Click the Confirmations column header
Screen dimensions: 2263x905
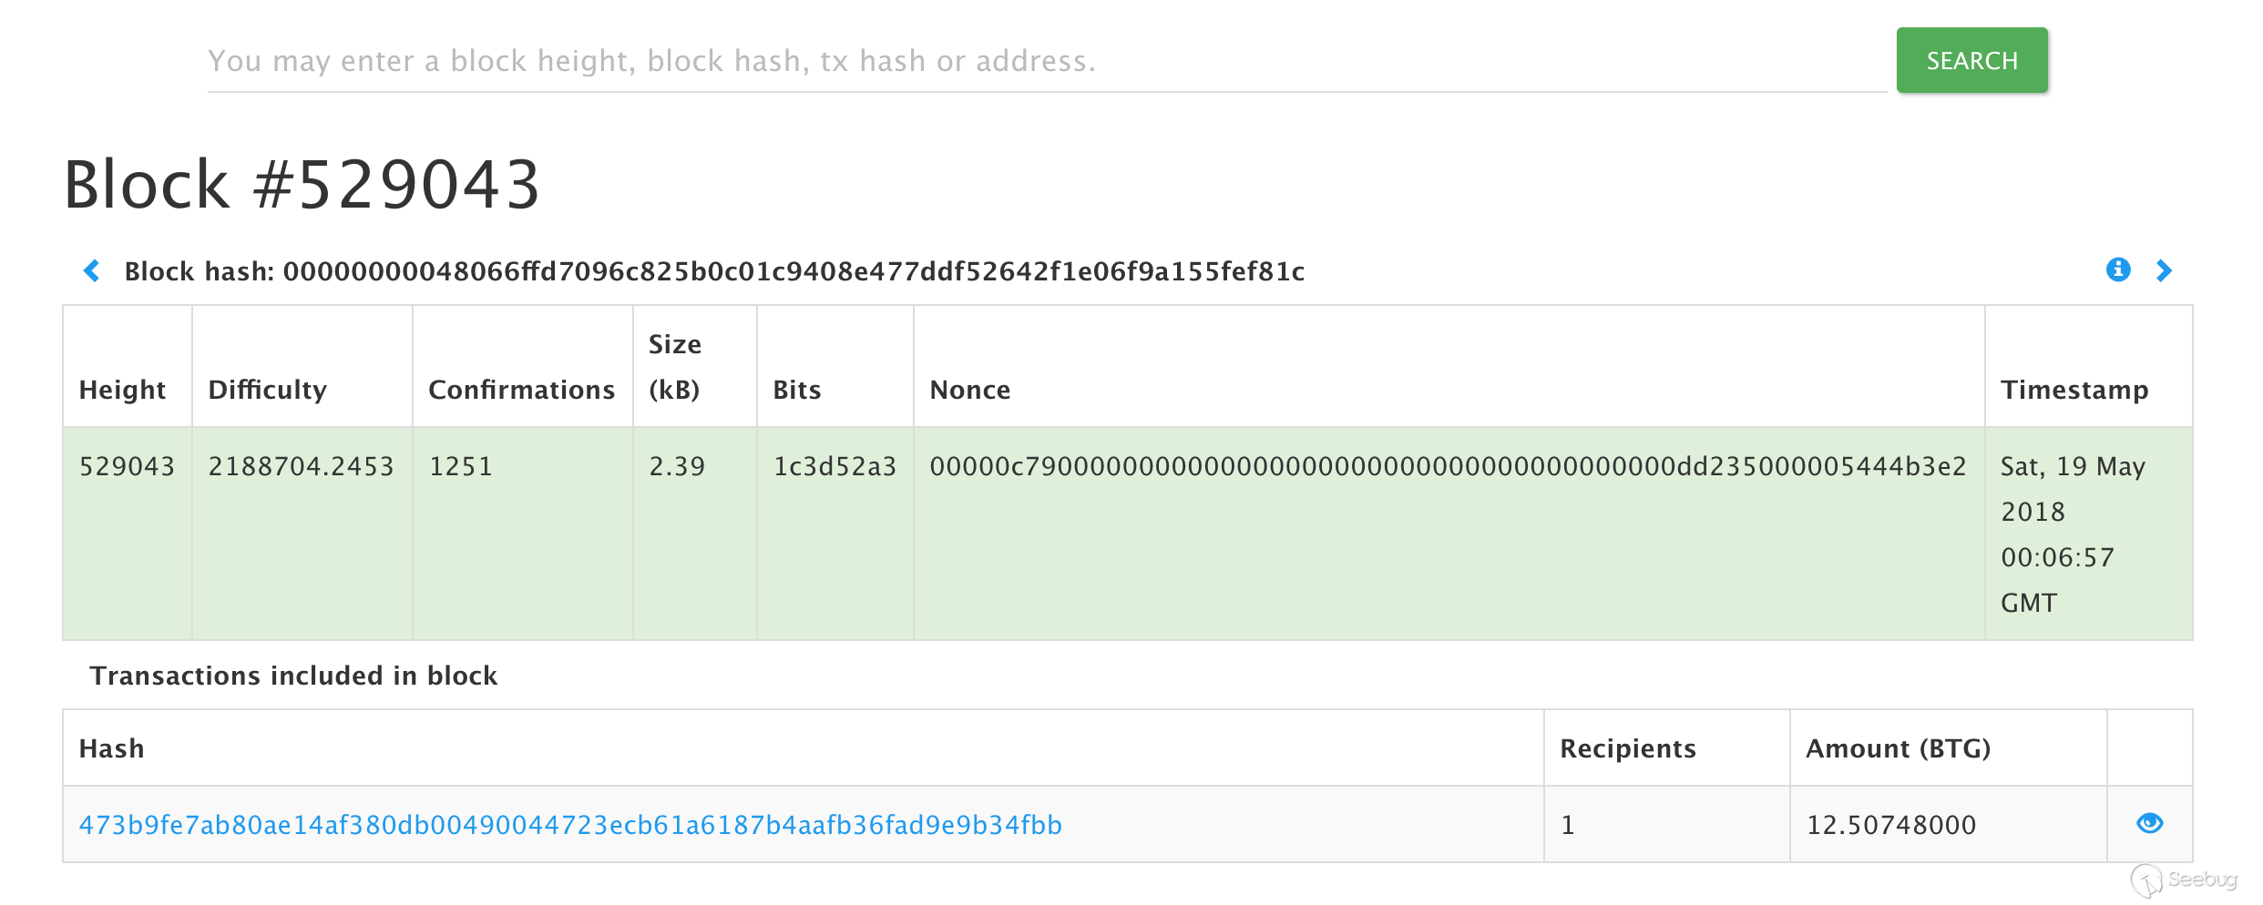tap(522, 390)
